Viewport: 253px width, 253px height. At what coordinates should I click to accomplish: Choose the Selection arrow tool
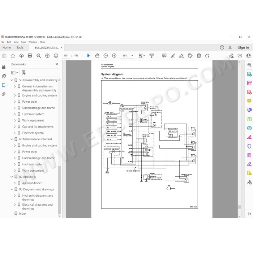(89, 56)
